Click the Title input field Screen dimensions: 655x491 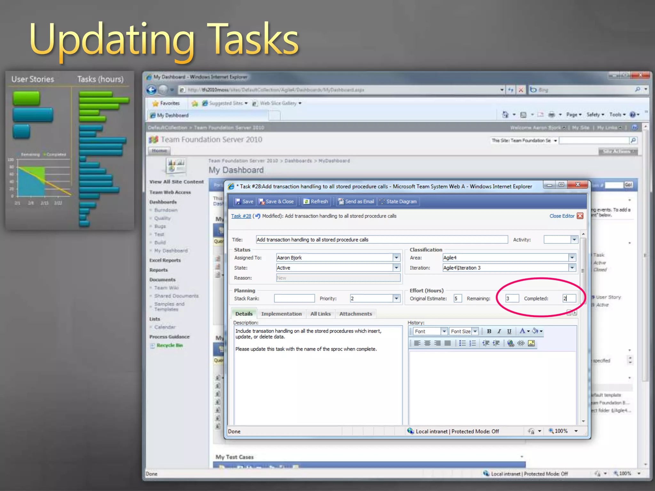pyautogui.click(x=382, y=239)
